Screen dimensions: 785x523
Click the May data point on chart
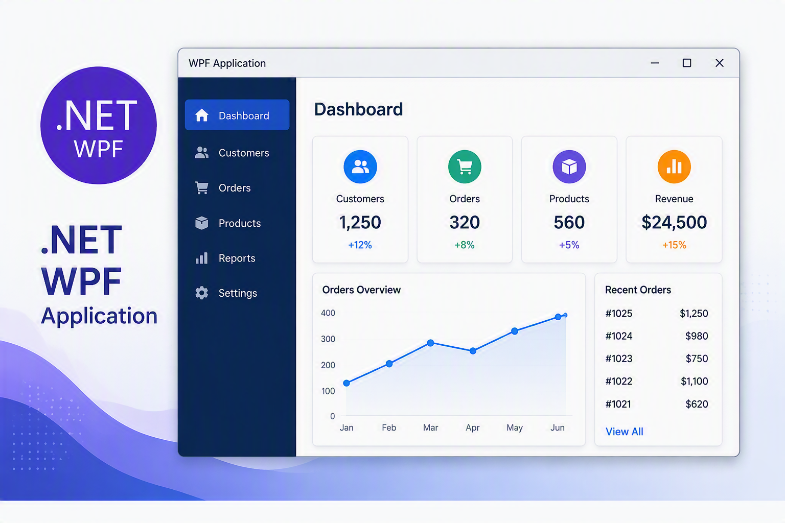[515, 331]
